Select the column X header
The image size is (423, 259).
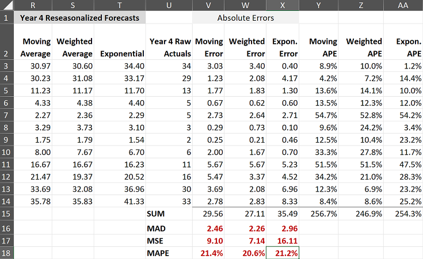click(x=282, y=5)
